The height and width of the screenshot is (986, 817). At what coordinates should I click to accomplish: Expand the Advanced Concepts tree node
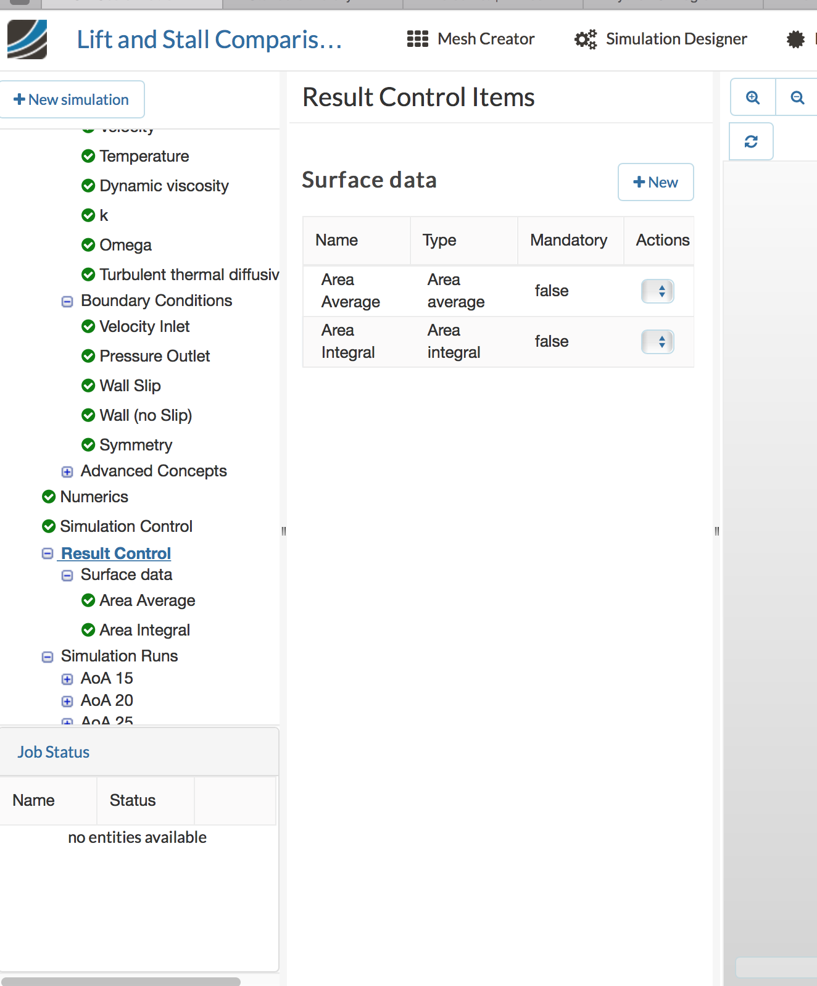tap(67, 472)
